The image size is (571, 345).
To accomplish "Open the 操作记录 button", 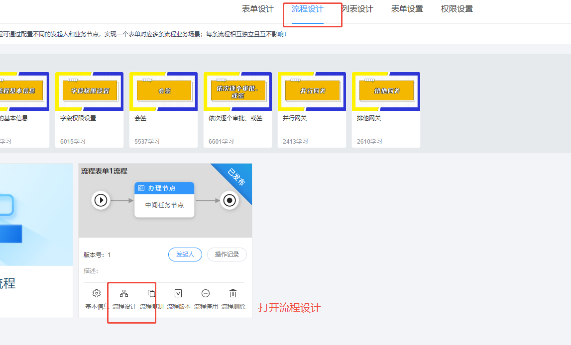I will pyautogui.click(x=227, y=254).
